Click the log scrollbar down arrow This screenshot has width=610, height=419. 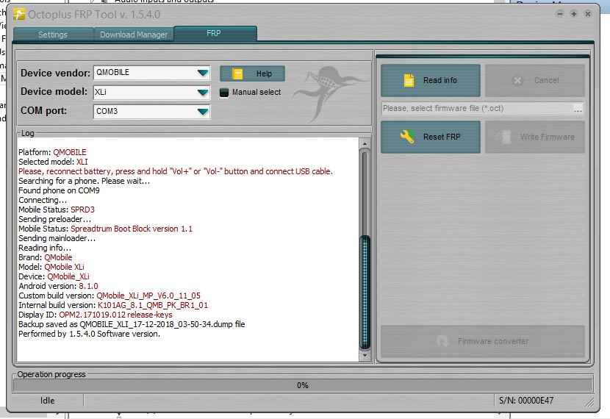pos(365,355)
